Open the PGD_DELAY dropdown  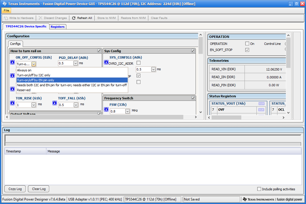76,63
